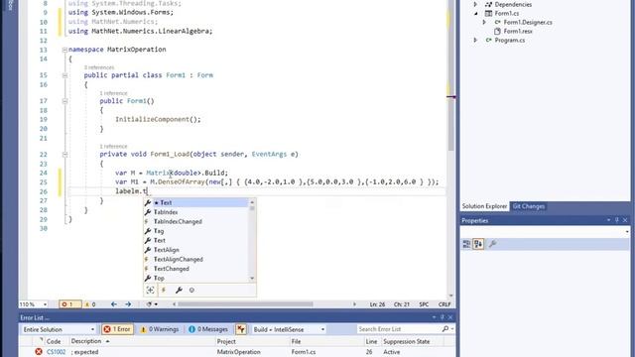This screenshot has height=357, width=635.
Task: Open the Build + IntelliSense dropdown
Action: 289,329
